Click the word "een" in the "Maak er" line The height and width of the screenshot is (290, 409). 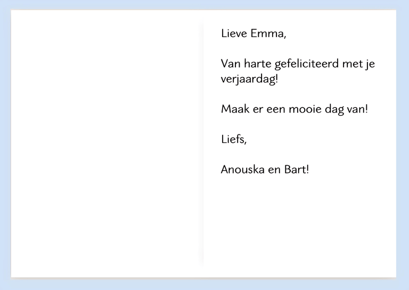click(x=276, y=110)
